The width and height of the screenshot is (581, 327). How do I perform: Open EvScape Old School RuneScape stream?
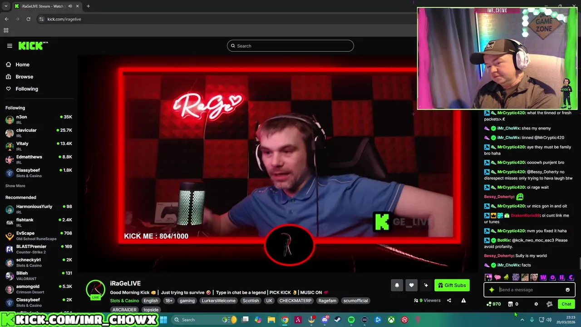[39, 236]
